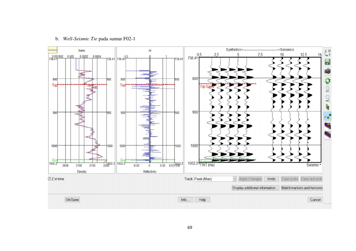Click the zoom out magnifier icon
This screenshot has width=356, height=251.
[x=327, y=98]
